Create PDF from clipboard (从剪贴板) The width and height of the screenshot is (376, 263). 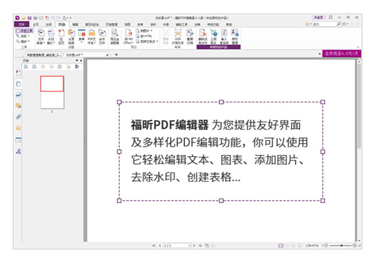[71, 37]
